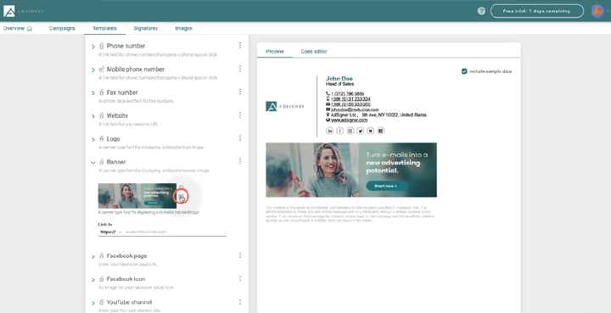Click the banner image select icon
Image resolution: width=611 pixels, height=313 pixels.
point(181,197)
